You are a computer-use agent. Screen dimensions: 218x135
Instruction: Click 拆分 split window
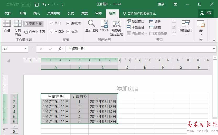click(x=155, y=21)
